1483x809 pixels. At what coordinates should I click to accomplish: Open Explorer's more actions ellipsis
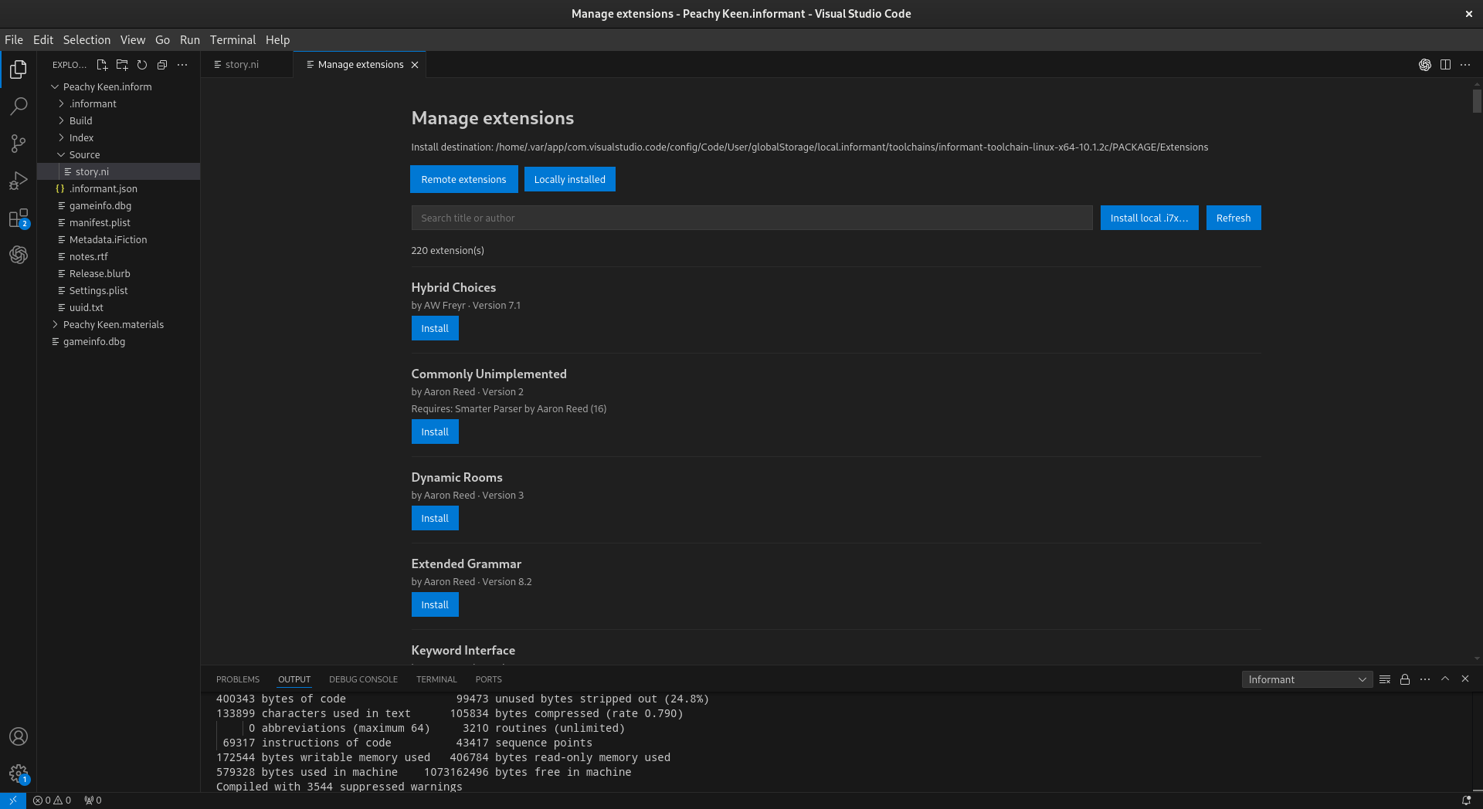click(182, 65)
